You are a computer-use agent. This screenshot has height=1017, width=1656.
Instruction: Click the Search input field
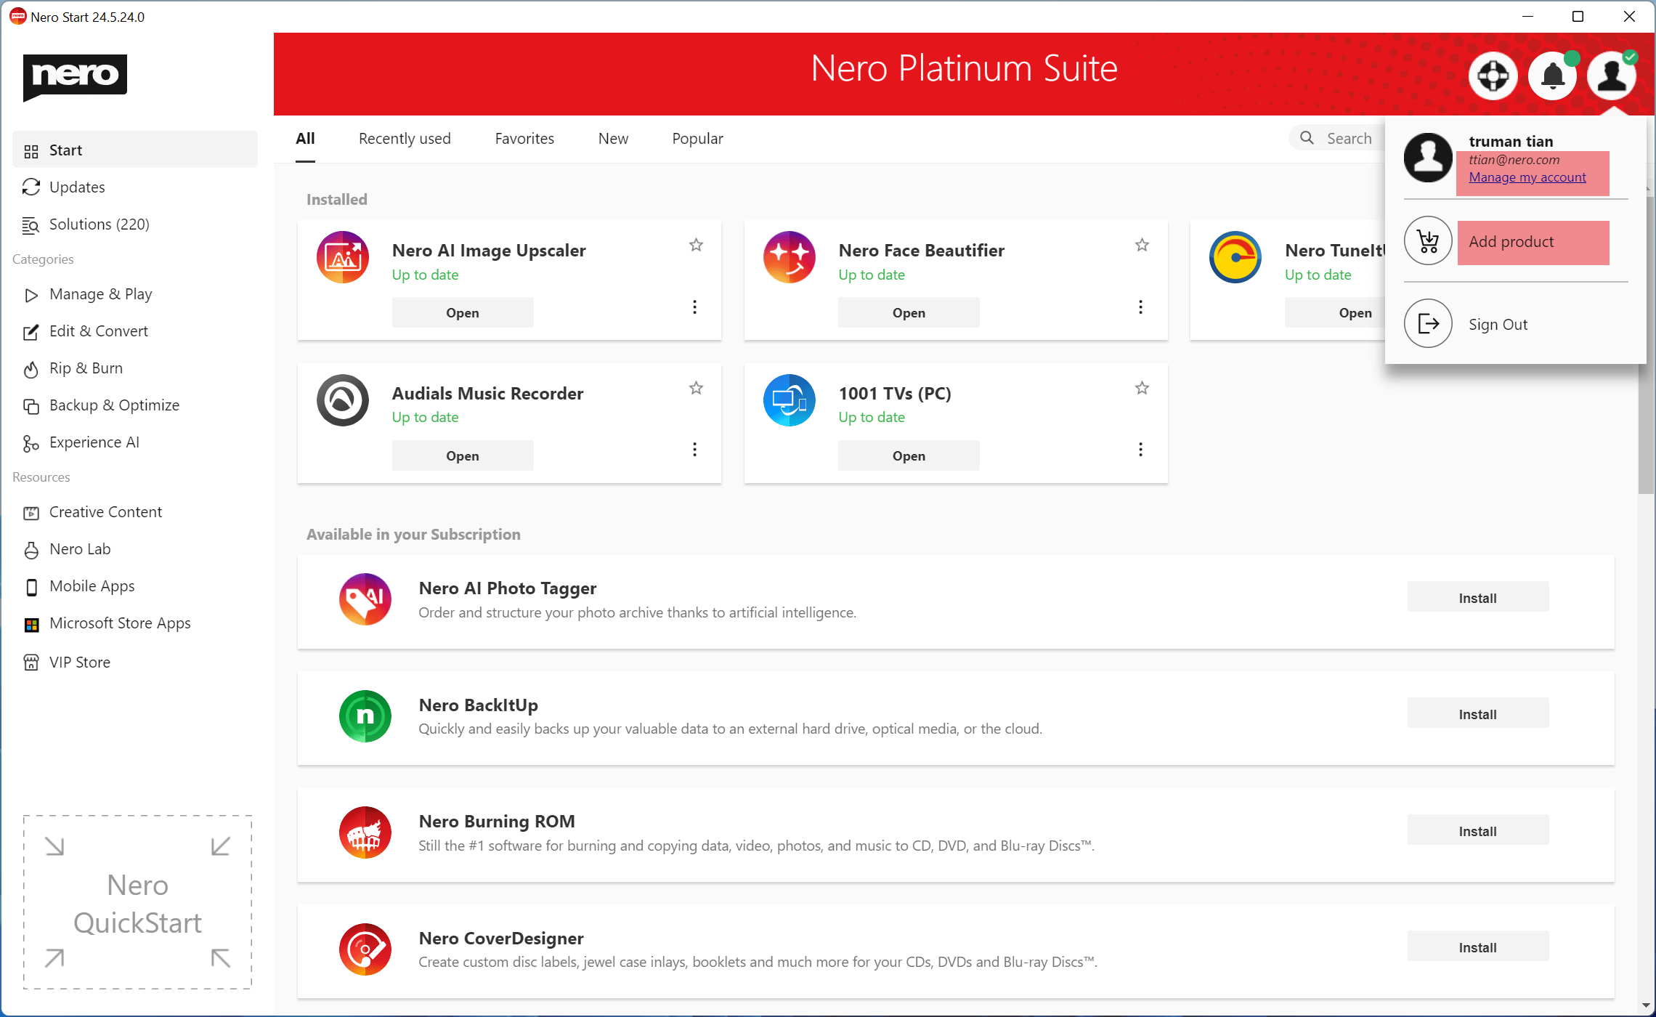pyautogui.click(x=1348, y=139)
